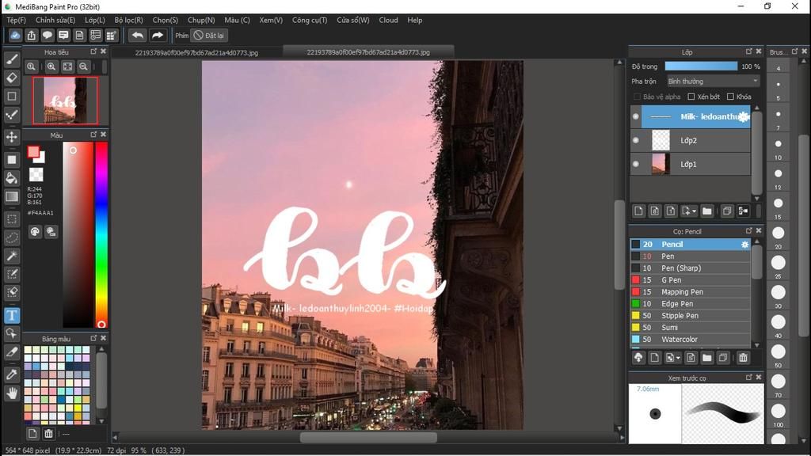This screenshot has width=811, height=456.
Task: Click the transparent color swatch
Action: coord(36,174)
